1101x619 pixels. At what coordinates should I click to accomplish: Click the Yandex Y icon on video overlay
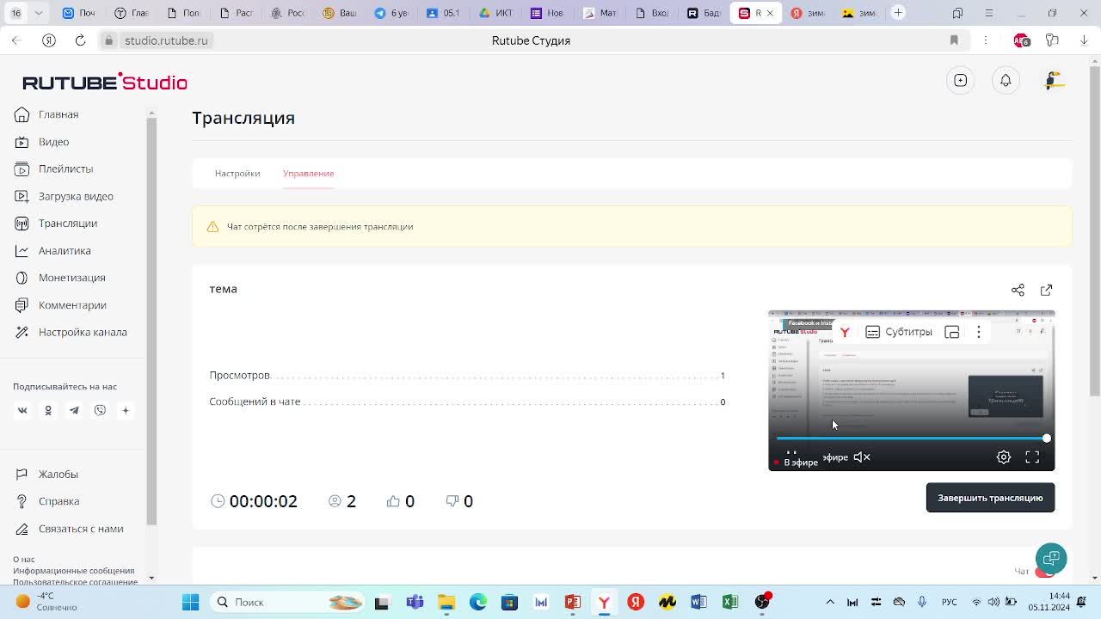(845, 332)
